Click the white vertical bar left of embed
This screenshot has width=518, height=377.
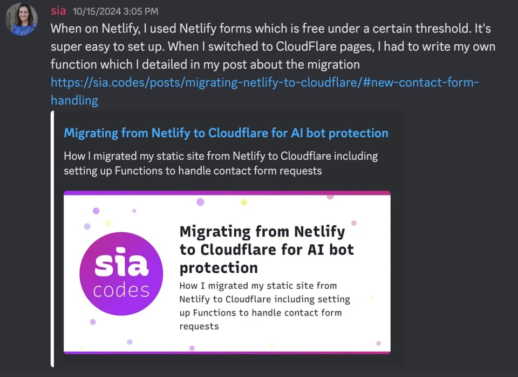click(x=53, y=238)
